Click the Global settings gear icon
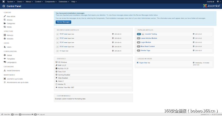Image resolution: width=222 pixels, height=116 pixels. 5,55
